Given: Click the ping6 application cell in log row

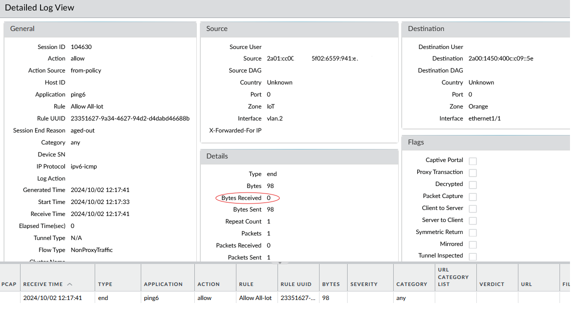Looking at the screenshot, I should pos(152,298).
